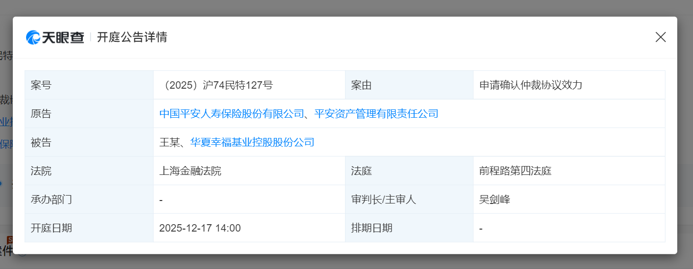Open 平安资产管理有限责任公司 plaintiff link
This screenshot has height=269, width=693.
tap(377, 114)
